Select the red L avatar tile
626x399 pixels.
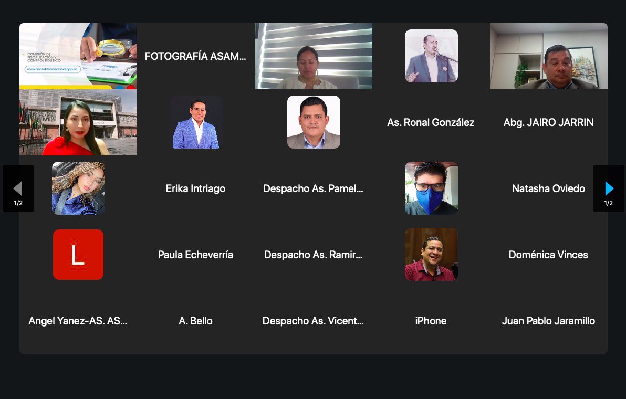pyautogui.click(x=78, y=255)
